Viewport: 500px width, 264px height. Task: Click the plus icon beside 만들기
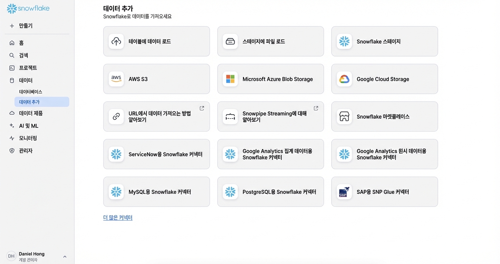tap(12, 26)
